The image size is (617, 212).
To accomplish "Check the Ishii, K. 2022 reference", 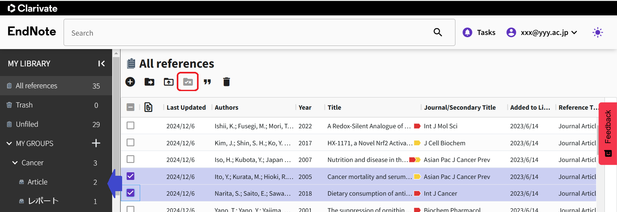I will (130, 125).
